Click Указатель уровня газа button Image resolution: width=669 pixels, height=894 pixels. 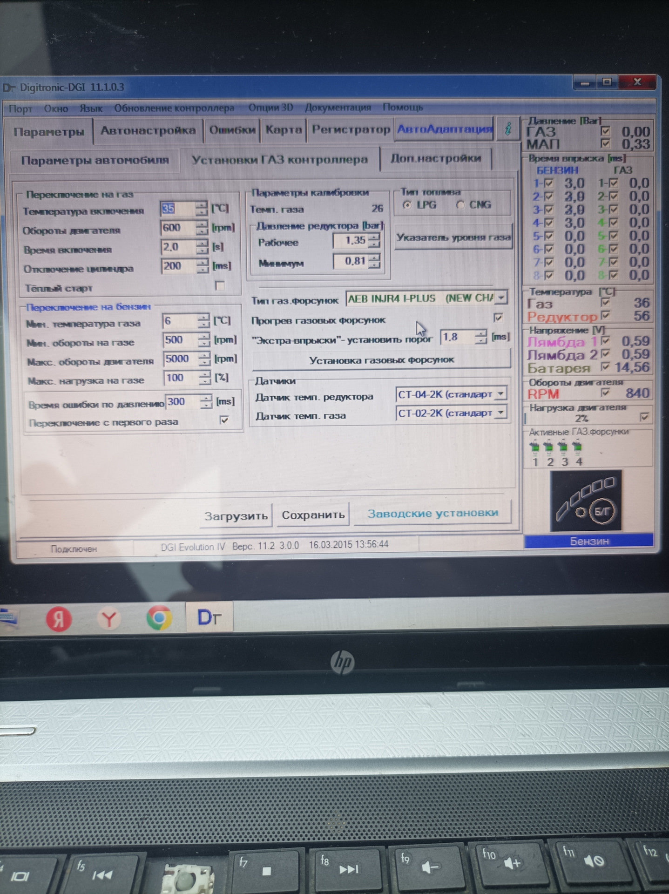tap(453, 237)
